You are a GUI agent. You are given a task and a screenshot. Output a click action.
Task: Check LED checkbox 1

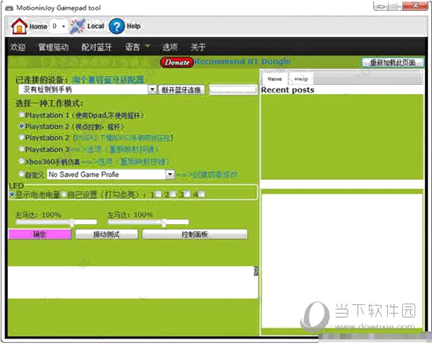click(159, 194)
